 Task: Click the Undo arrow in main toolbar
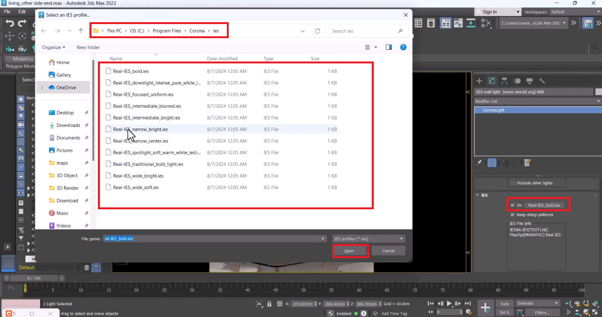pos(10,23)
